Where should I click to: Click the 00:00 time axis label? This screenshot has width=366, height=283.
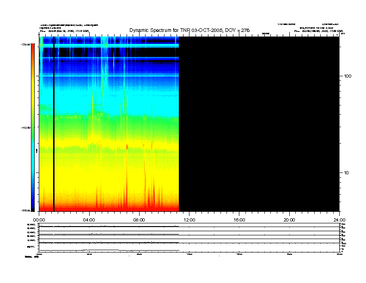pos(39,220)
